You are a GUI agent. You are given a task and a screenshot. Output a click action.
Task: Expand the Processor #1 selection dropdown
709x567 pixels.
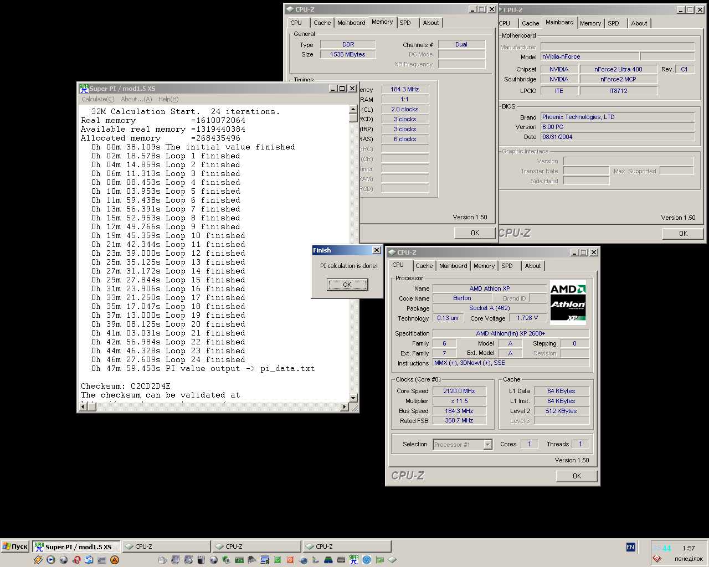(x=487, y=445)
